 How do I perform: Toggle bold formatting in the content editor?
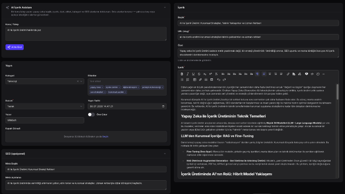point(182,74)
